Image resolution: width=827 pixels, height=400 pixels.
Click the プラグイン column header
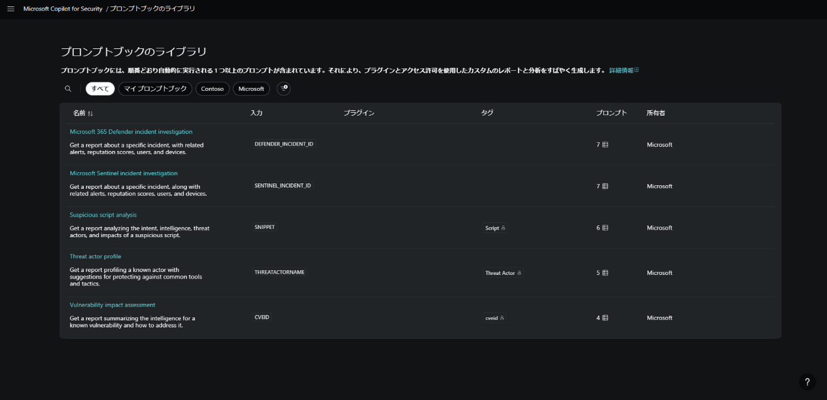pos(359,113)
